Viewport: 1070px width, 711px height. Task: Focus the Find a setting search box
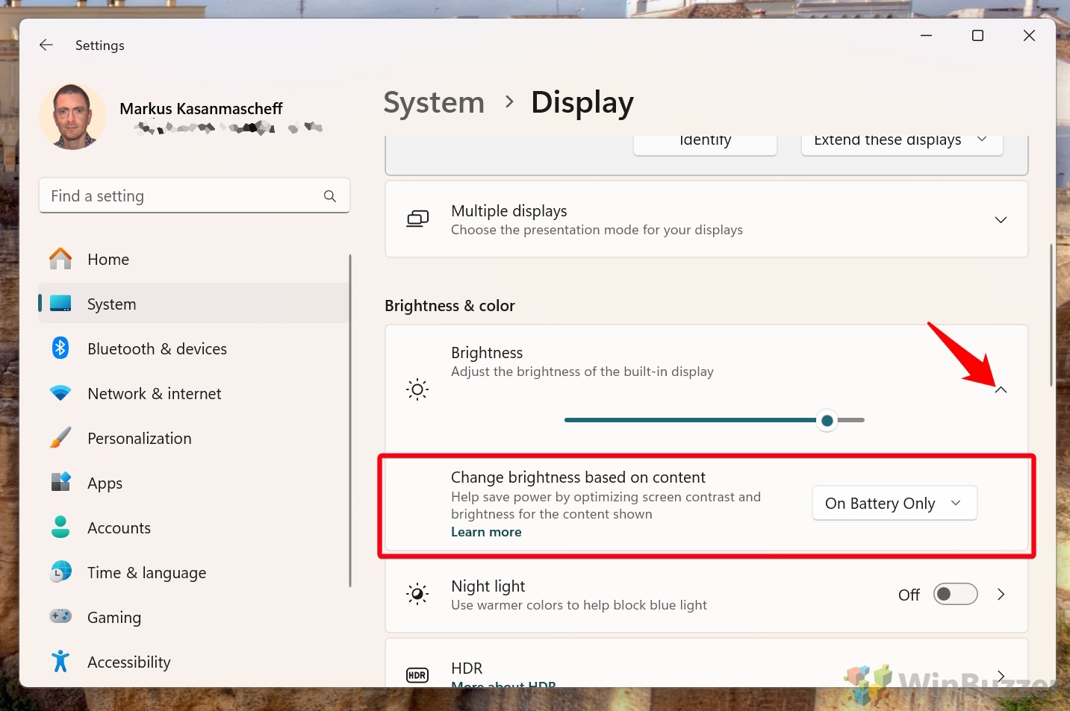pyautogui.click(x=194, y=195)
